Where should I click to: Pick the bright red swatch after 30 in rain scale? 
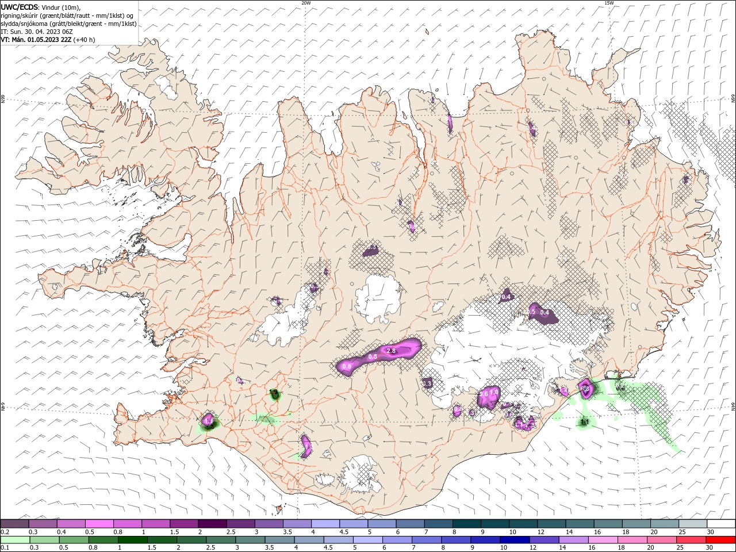tap(720, 540)
